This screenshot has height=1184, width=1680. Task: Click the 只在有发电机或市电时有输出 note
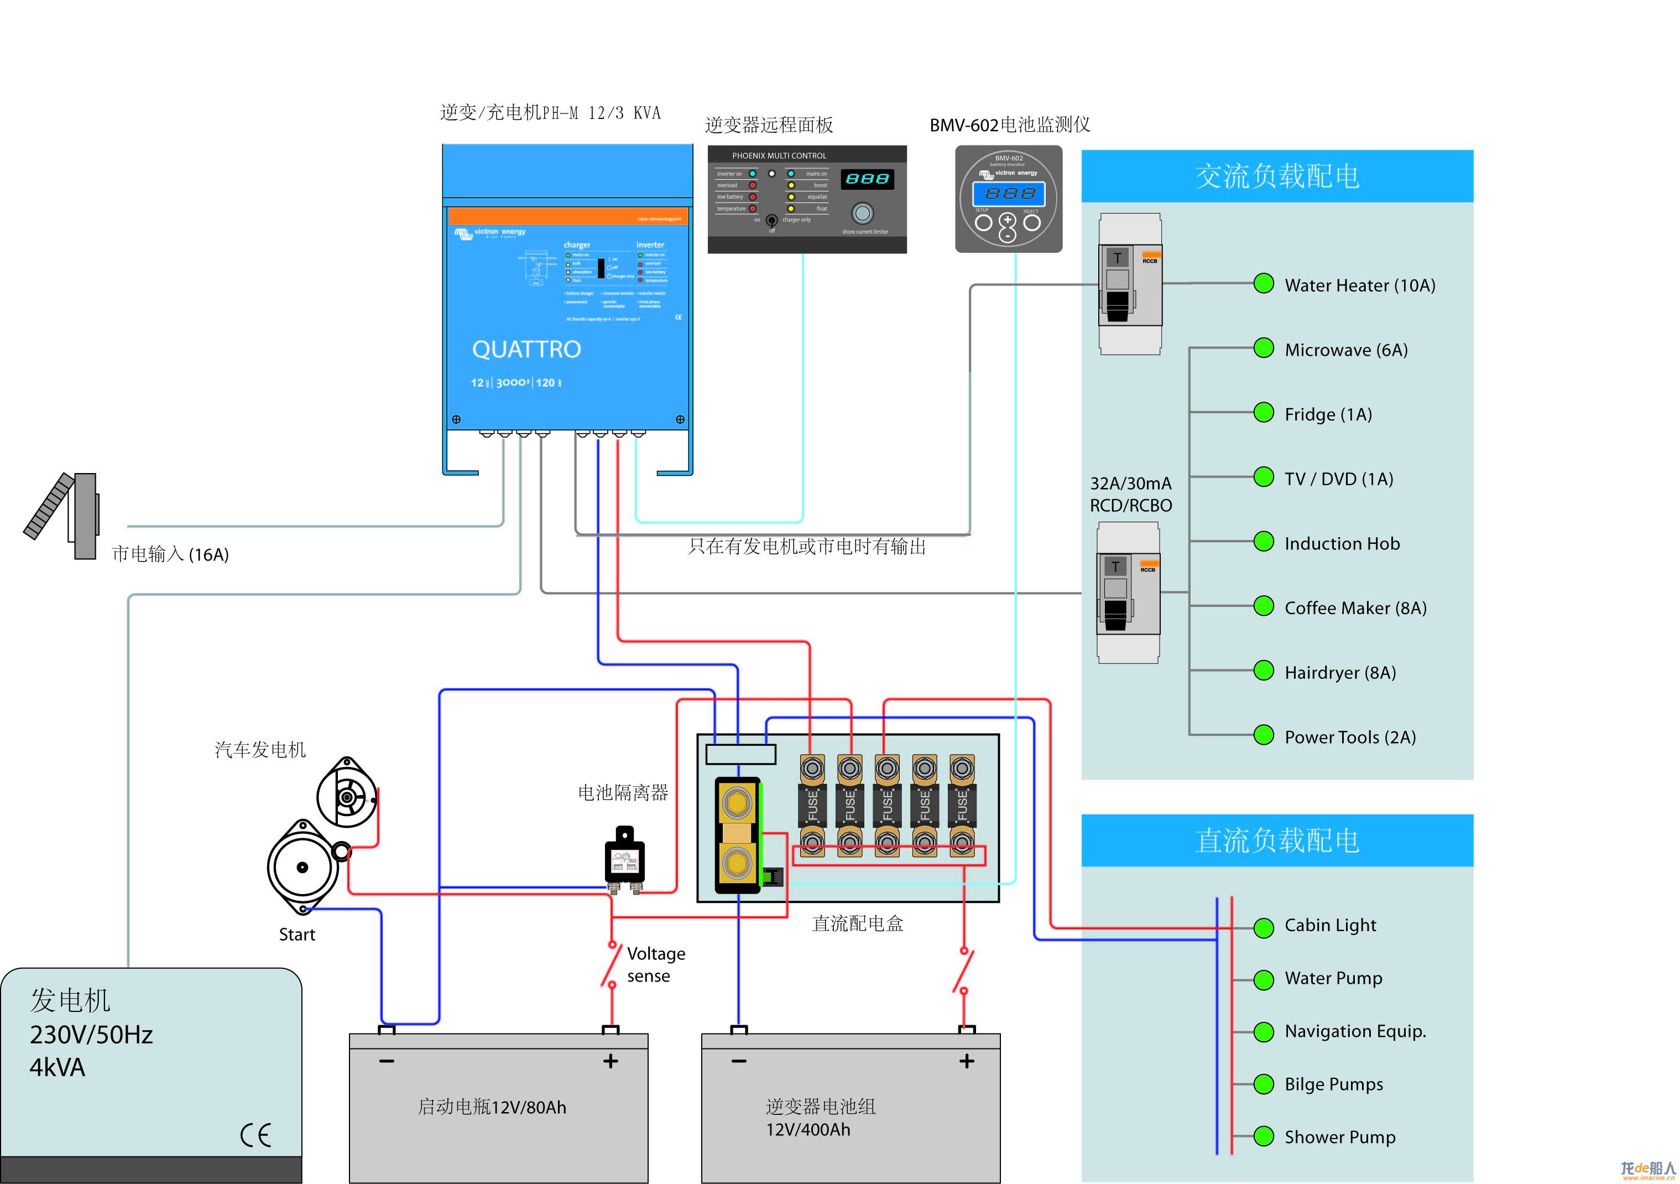(x=807, y=547)
